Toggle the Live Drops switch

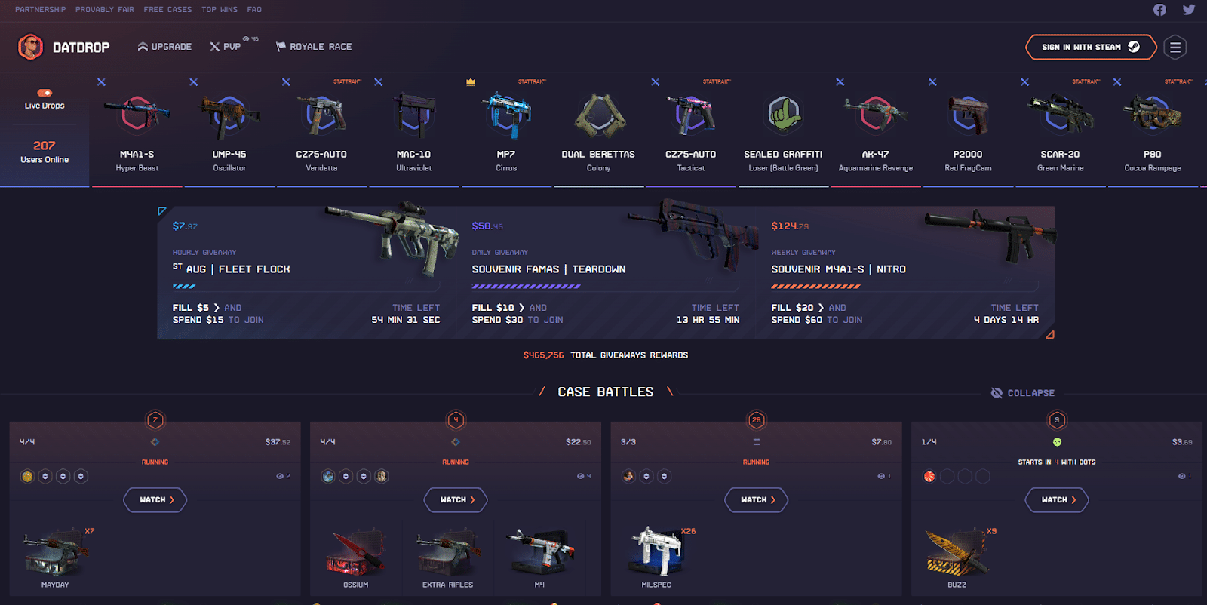point(45,93)
